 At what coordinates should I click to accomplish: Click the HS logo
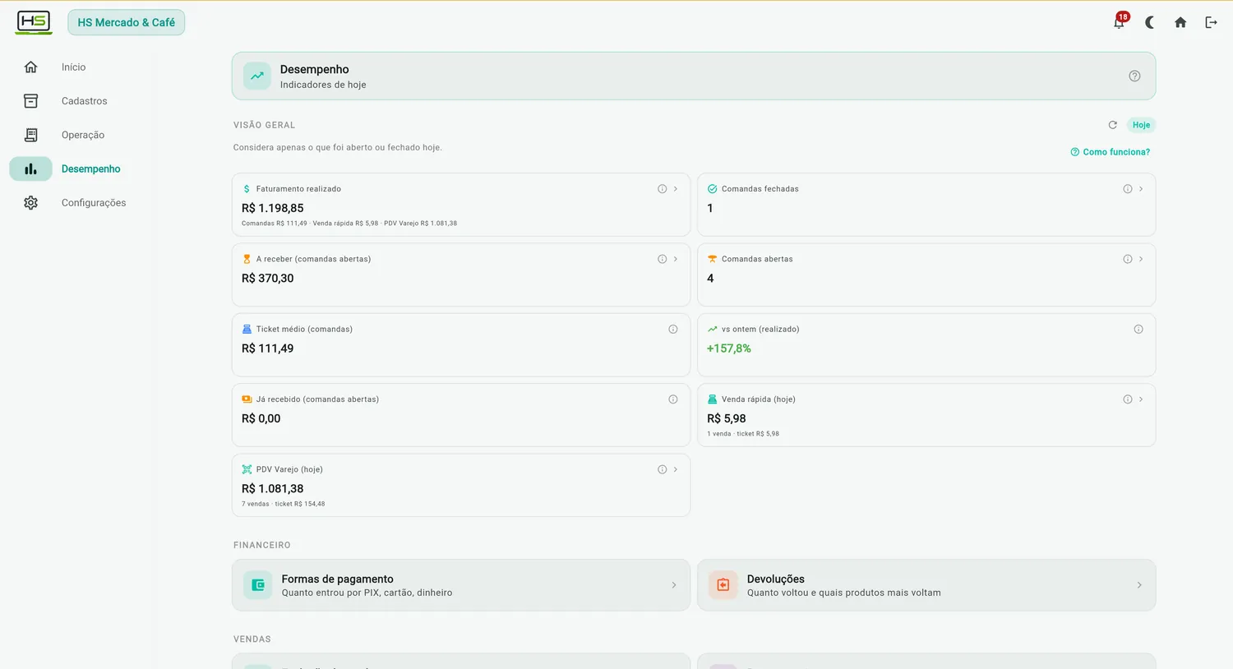point(34,22)
